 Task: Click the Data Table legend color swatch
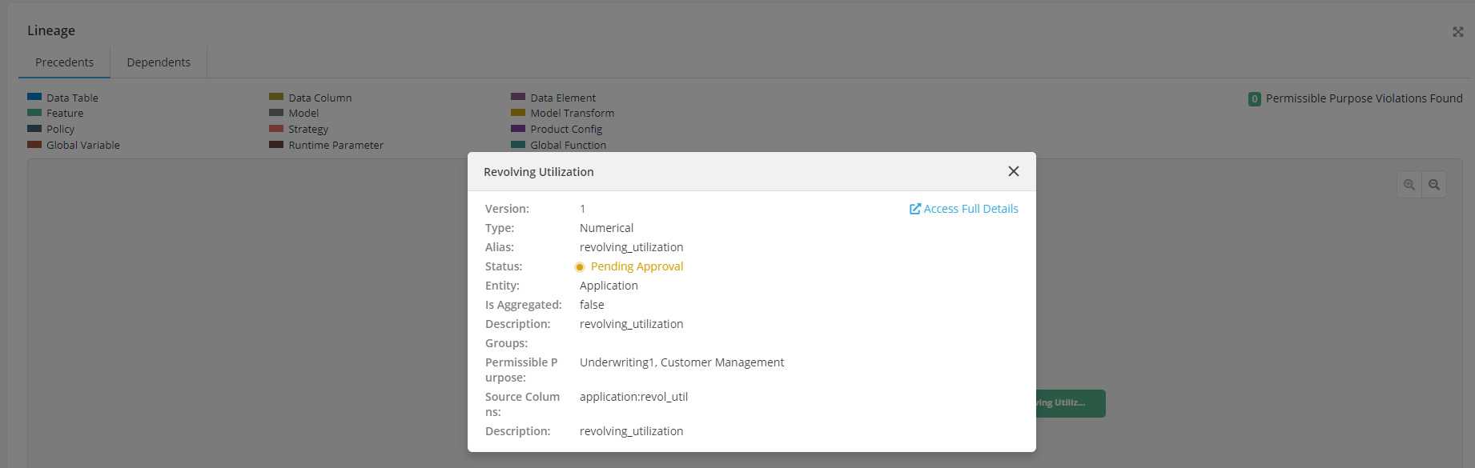coord(34,97)
